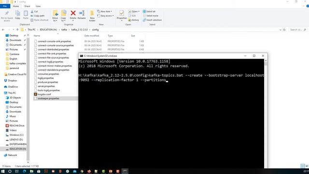Click the Refresh icon by the address bar
The height and width of the screenshot is (174, 309).
tap(284, 30)
